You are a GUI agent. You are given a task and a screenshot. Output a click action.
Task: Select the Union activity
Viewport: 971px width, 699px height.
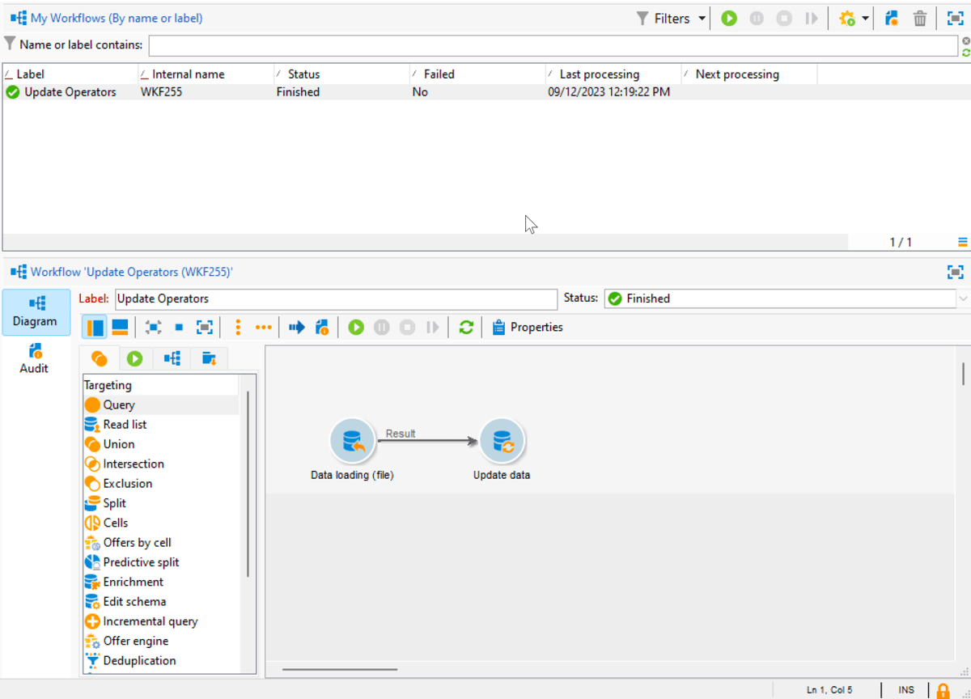162,444
